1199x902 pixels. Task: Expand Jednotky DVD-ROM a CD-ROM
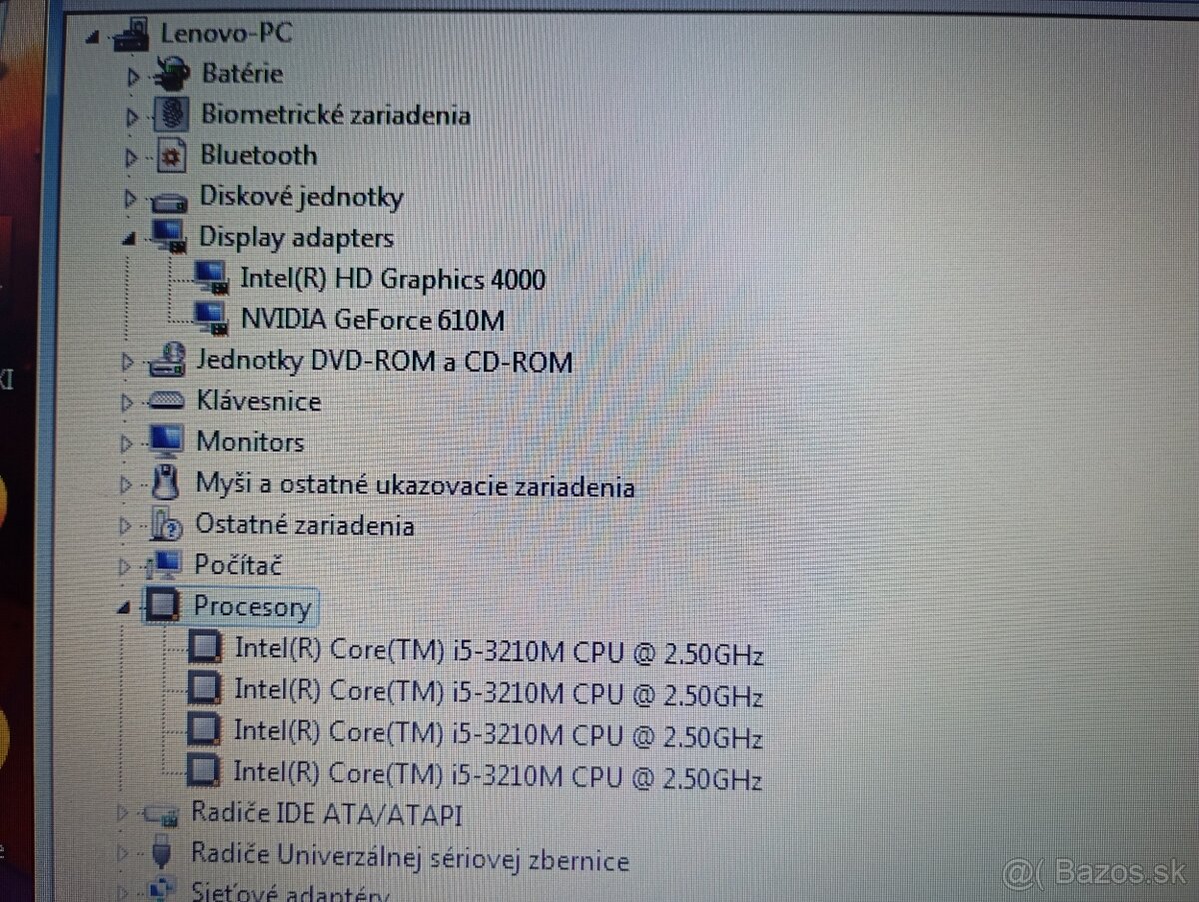(x=128, y=362)
